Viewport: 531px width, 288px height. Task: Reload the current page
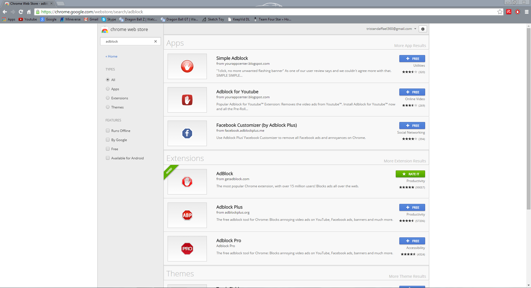click(21, 12)
